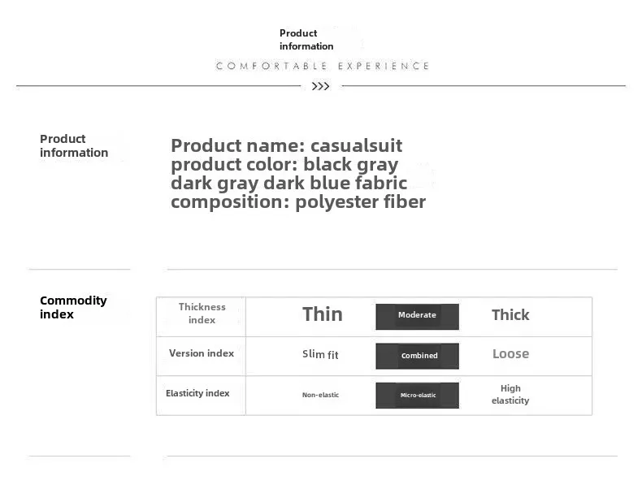Click the Version index row label

pyautogui.click(x=202, y=353)
